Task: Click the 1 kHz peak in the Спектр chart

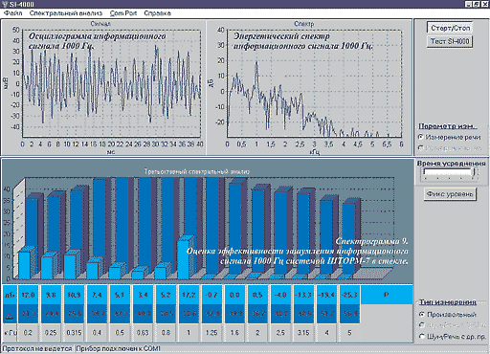Action: click(256, 63)
